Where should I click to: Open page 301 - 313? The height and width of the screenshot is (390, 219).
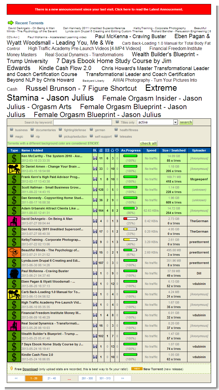click(x=105, y=378)
